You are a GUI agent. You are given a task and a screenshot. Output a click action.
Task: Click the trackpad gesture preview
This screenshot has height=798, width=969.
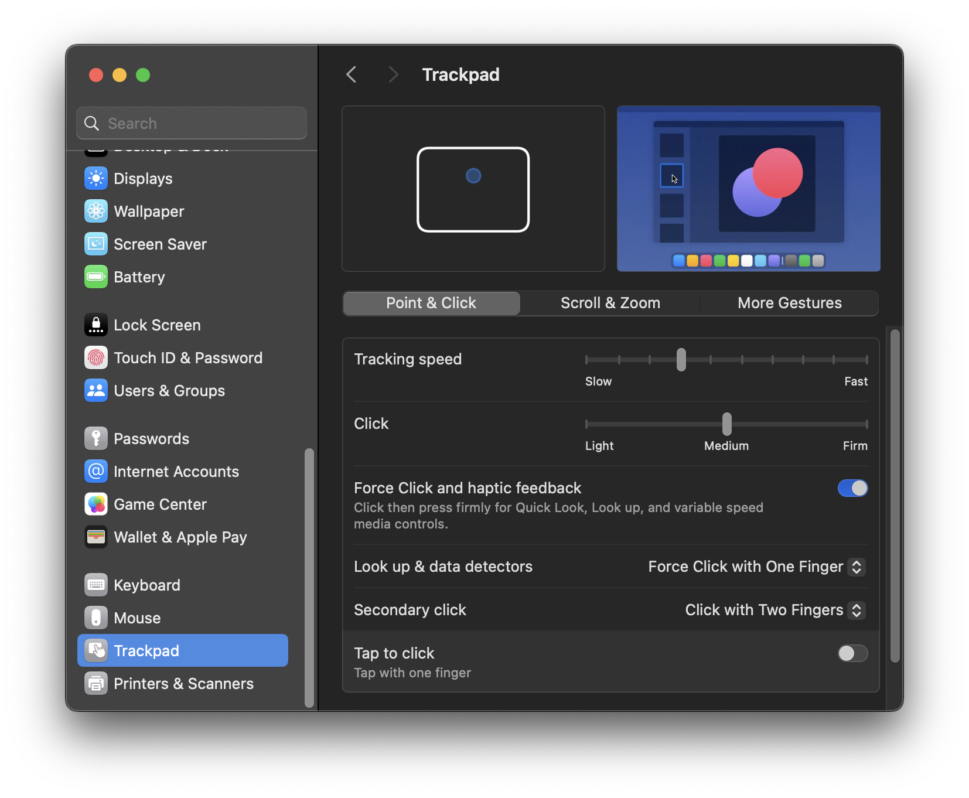[473, 189]
